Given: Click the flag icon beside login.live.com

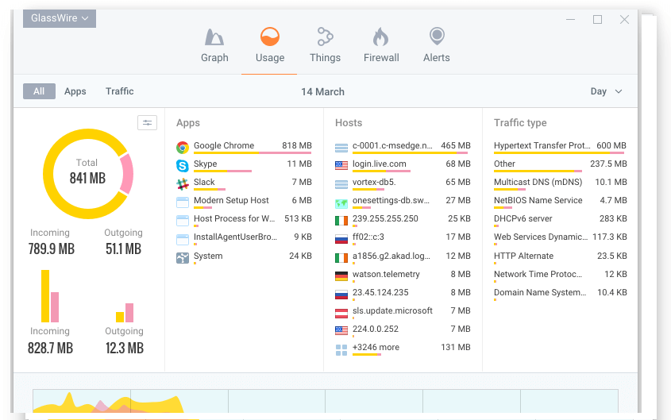Looking at the screenshot, I should coord(341,165).
